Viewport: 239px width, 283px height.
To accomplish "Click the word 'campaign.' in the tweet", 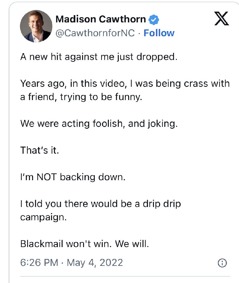I will tap(43, 217).
